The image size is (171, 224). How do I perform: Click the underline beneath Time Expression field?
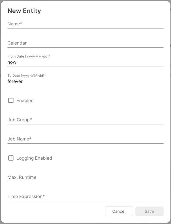(x=85, y=201)
